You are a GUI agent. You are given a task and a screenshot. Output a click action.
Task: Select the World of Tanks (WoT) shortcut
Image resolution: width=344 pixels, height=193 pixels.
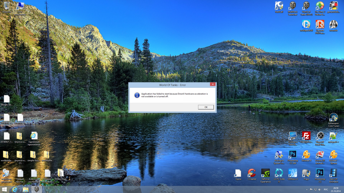tap(306, 9)
